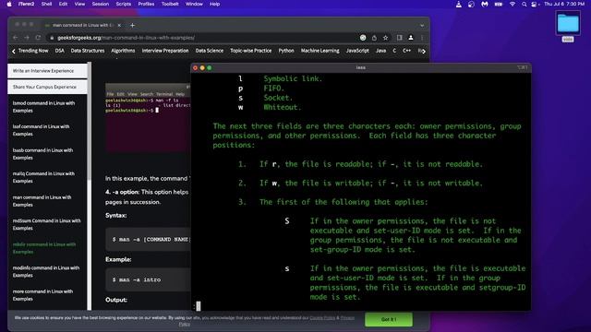Minimize the less terminal window
591x332 pixels.
202,67
